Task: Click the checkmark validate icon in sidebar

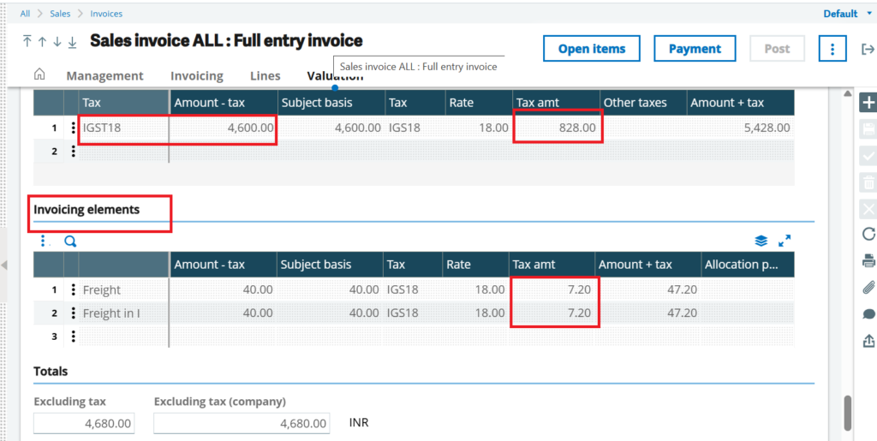Action: 868,156
